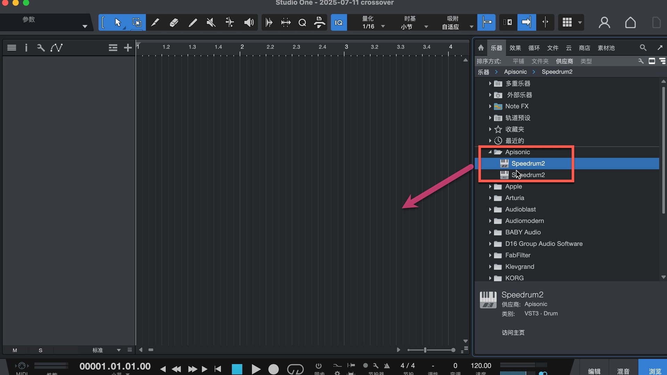This screenshot has width=667, height=375.
Task: Go to browser home icon
Action: click(481, 48)
